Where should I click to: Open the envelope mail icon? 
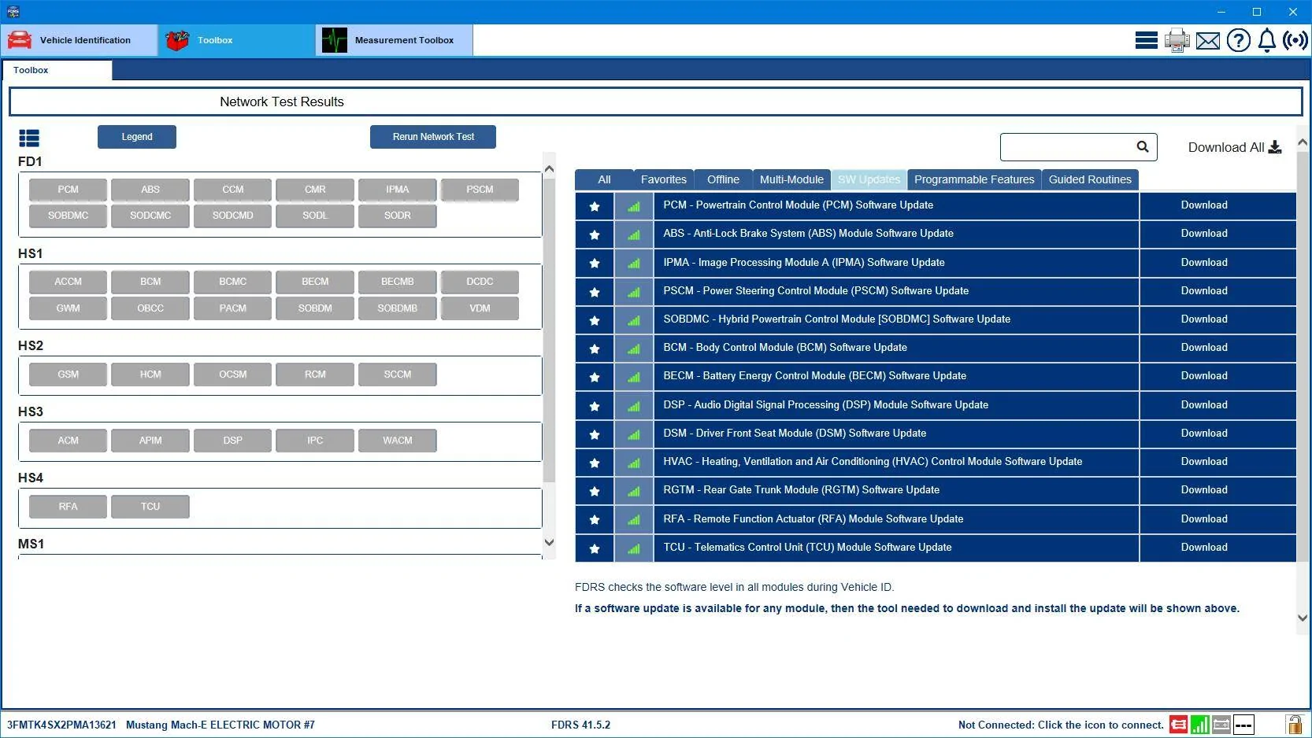point(1208,40)
